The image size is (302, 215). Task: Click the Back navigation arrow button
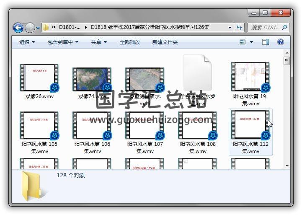tap(18, 28)
